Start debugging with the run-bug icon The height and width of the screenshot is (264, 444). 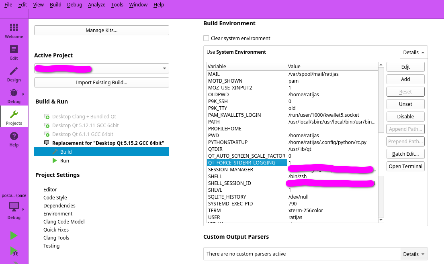14,252
